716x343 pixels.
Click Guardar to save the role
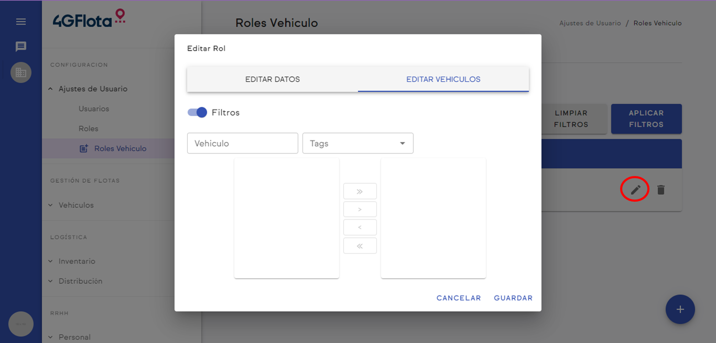click(513, 298)
